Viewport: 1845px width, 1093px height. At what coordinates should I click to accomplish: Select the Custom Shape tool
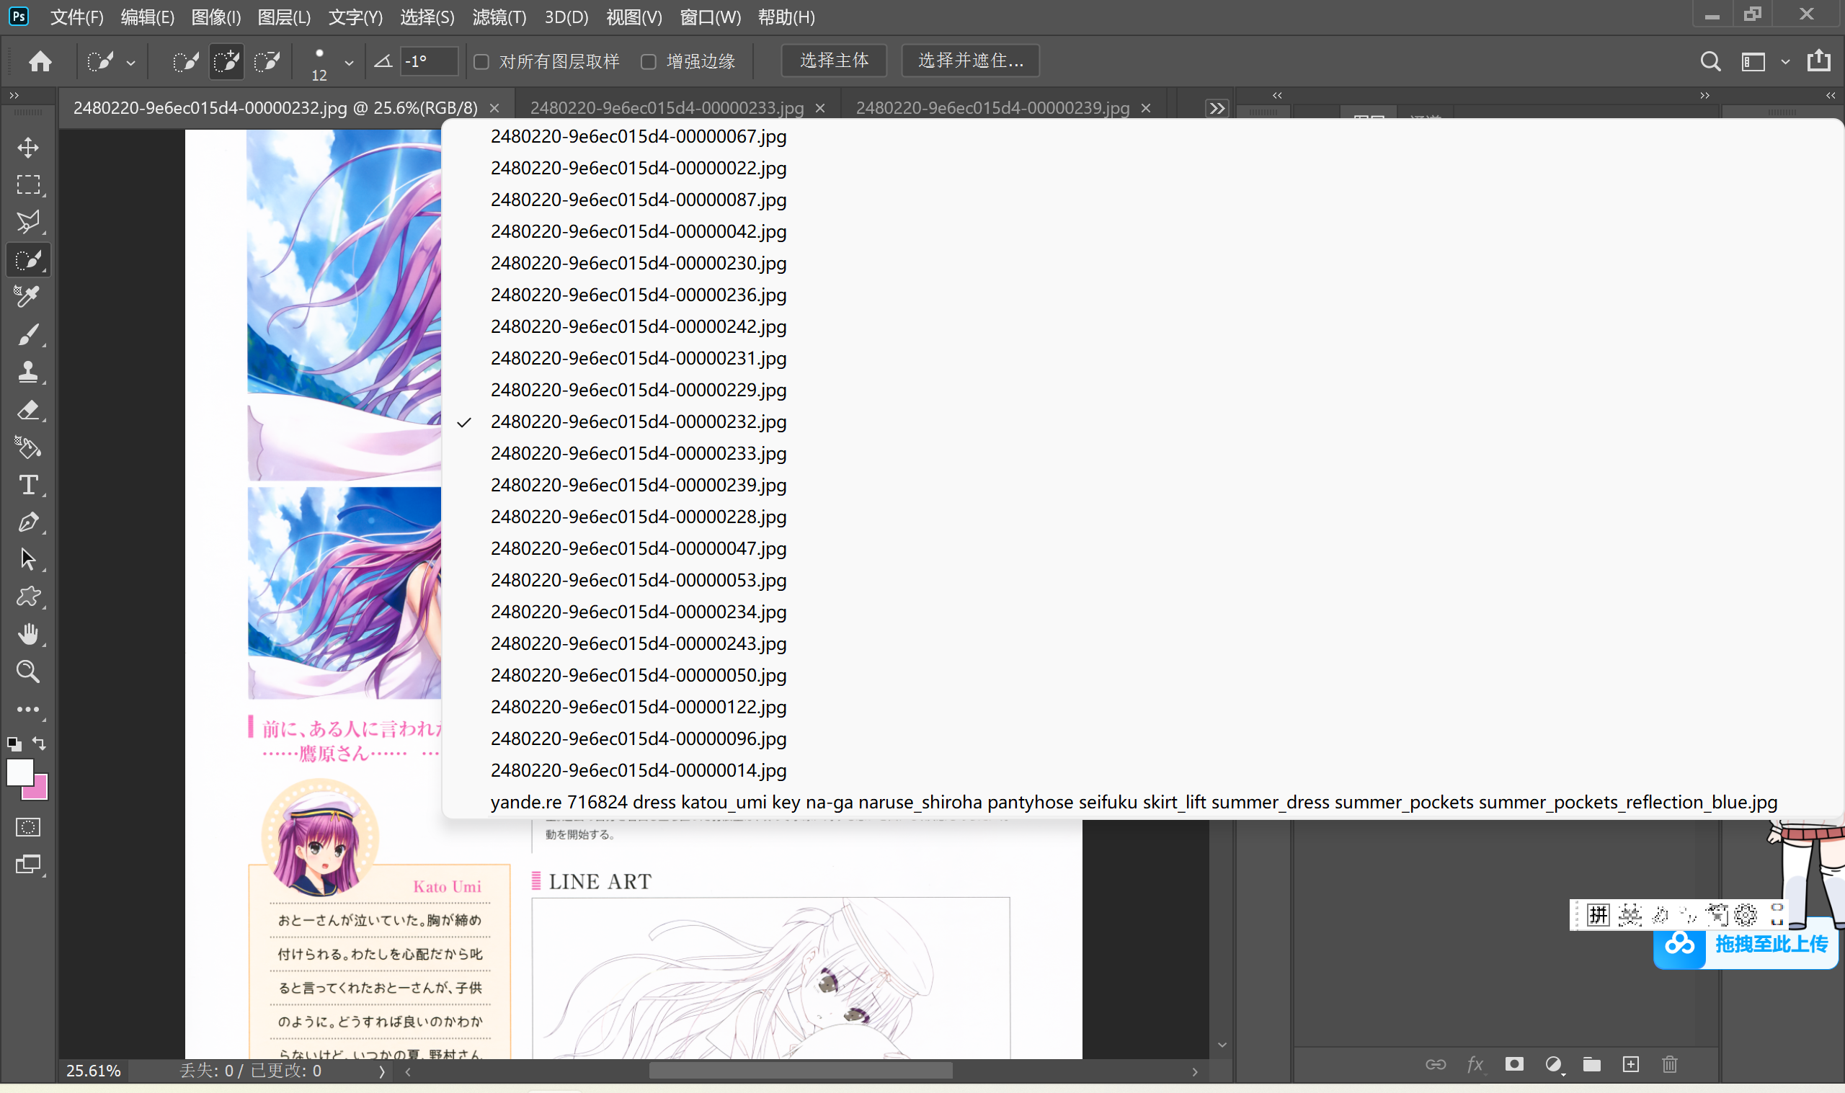pyautogui.click(x=28, y=597)
